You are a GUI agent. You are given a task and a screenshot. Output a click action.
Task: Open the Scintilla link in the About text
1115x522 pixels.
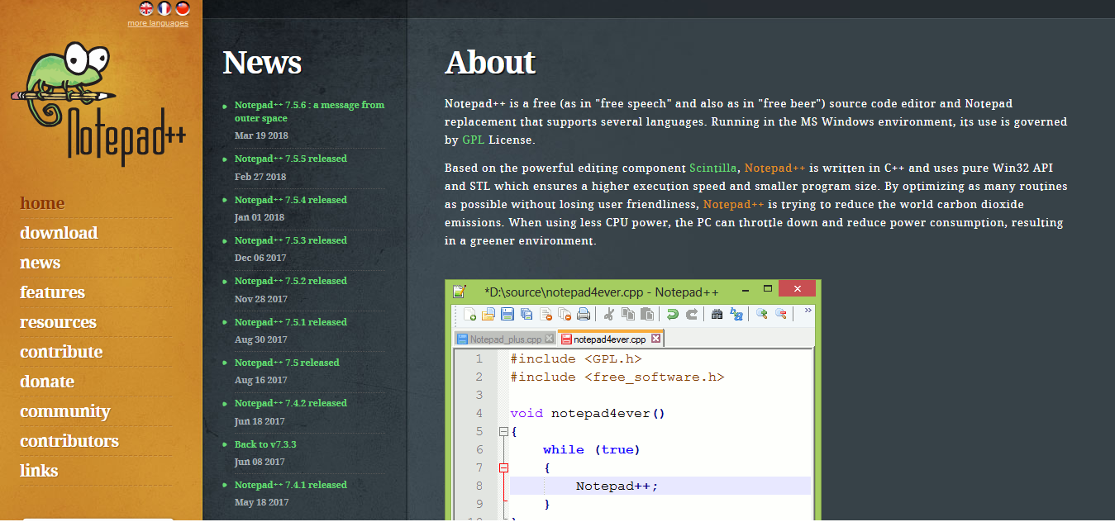point(712,167)
